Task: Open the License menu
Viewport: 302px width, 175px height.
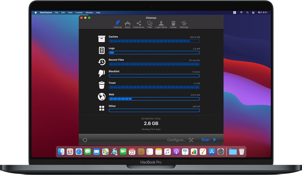Action: 79,13
